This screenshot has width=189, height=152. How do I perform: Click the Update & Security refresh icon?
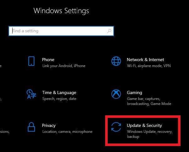pyautogui.click(x=116, y=127)
